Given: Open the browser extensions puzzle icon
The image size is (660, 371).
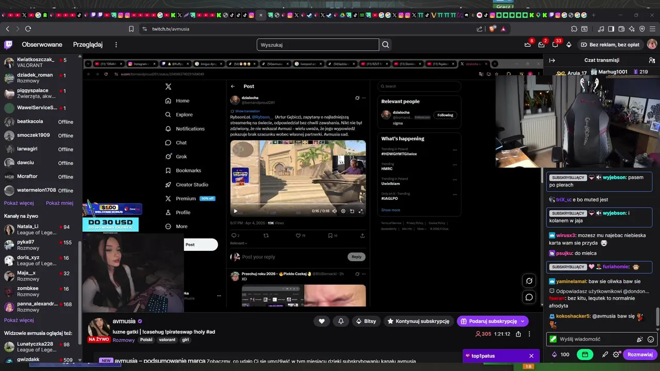Looking at the screenshot, I should pos(574,29).
